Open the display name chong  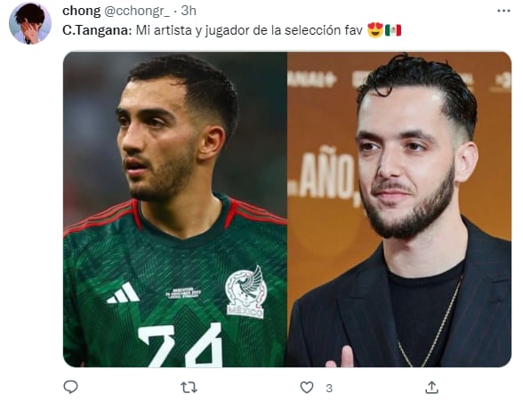(82, 11)
